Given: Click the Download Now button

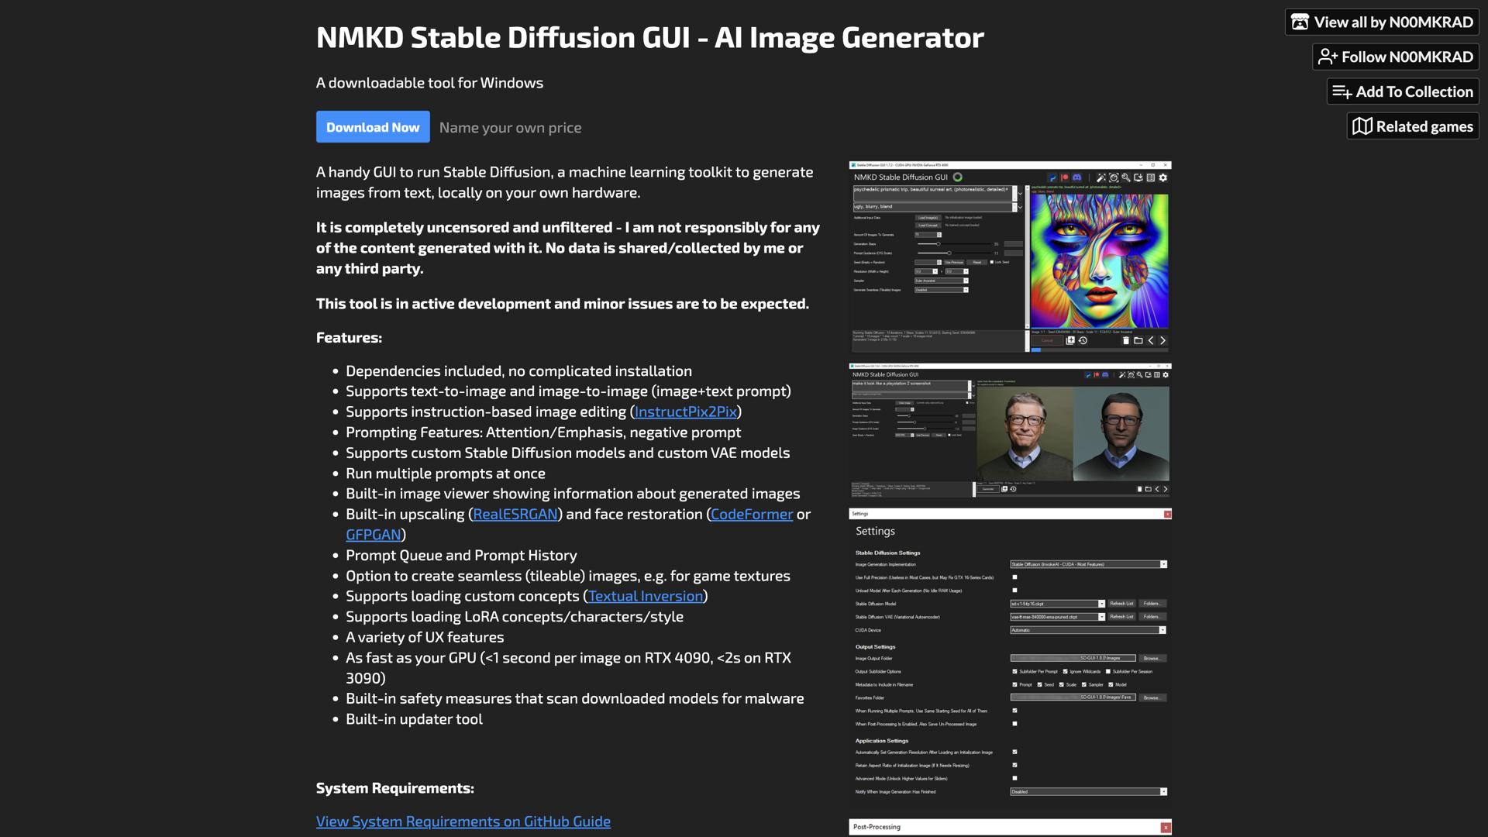Looking at the screenshot, I should pos(373,126).
